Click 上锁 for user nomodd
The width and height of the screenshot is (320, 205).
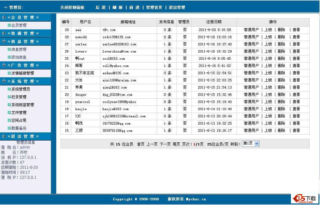[x=268, y=37]
